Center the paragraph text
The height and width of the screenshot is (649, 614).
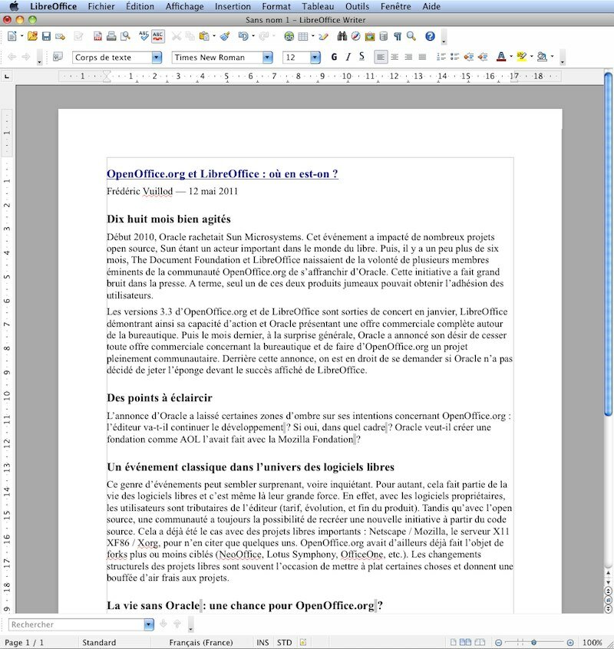tap(394, 57)
